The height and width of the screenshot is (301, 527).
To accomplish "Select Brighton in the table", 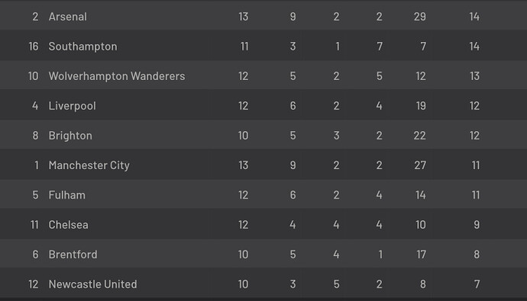I will [70, 136].
